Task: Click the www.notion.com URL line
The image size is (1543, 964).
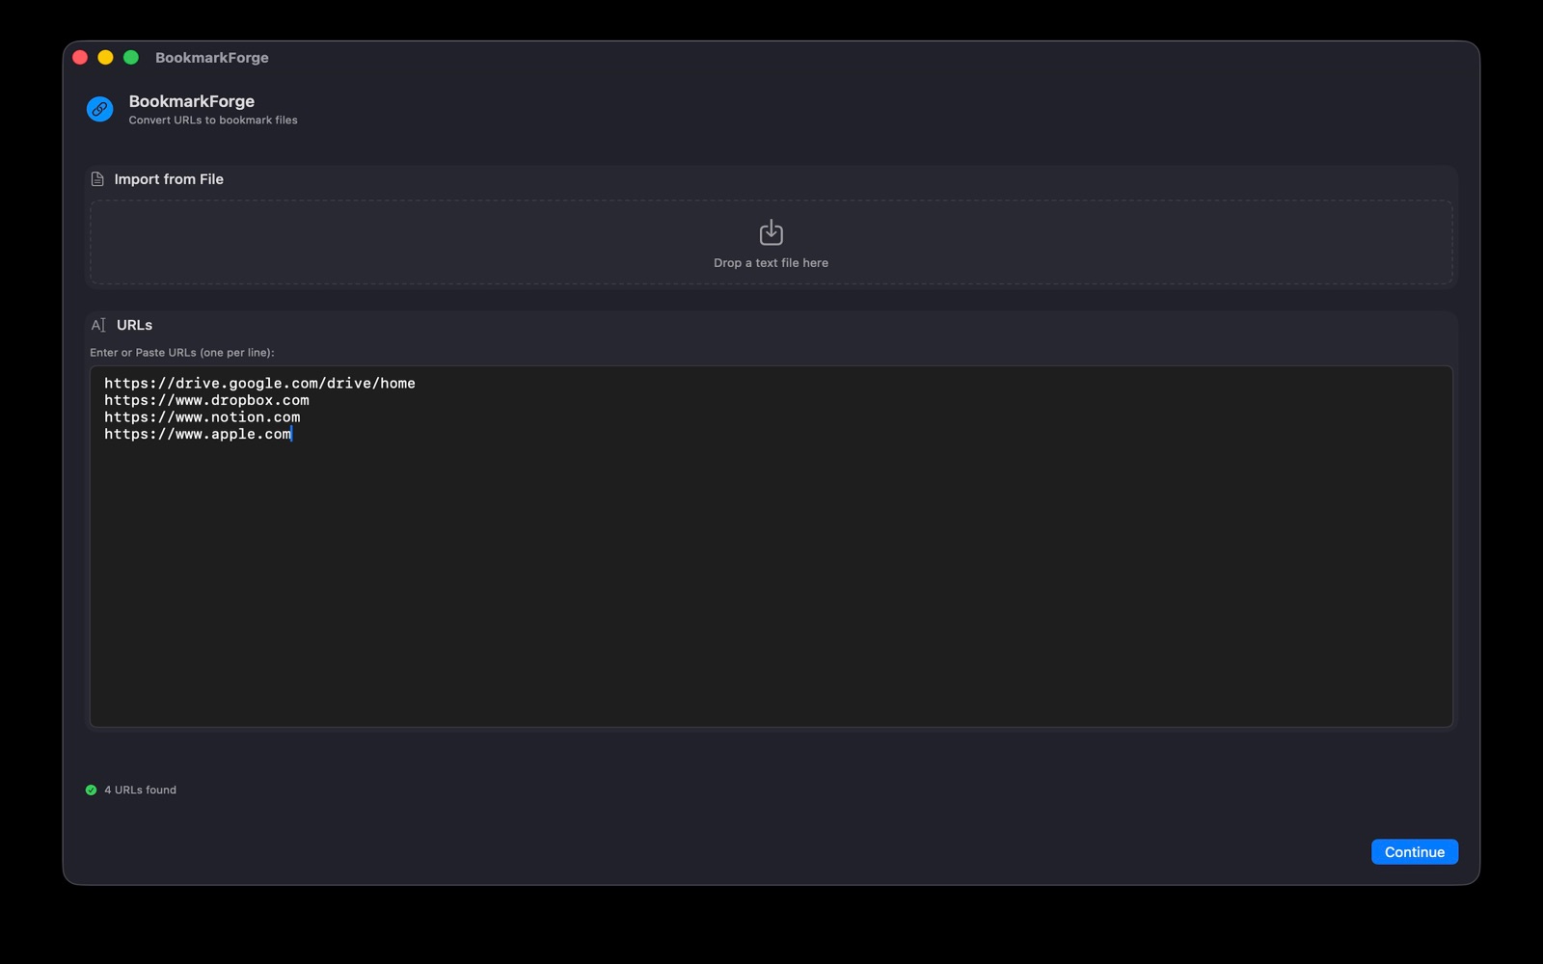Action: [203, 417]
